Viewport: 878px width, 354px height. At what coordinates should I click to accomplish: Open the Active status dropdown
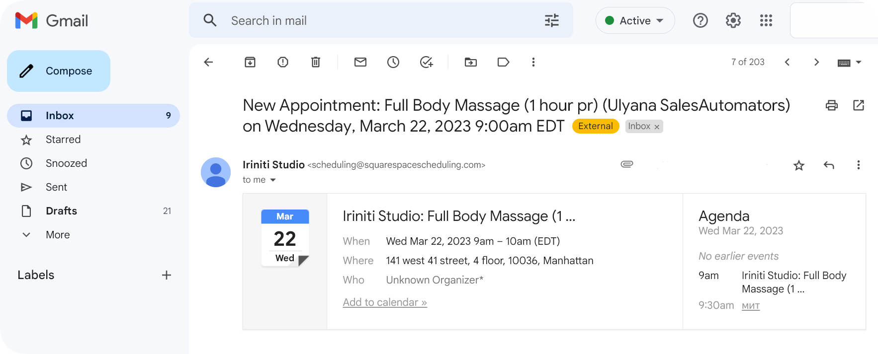point(635,21)
